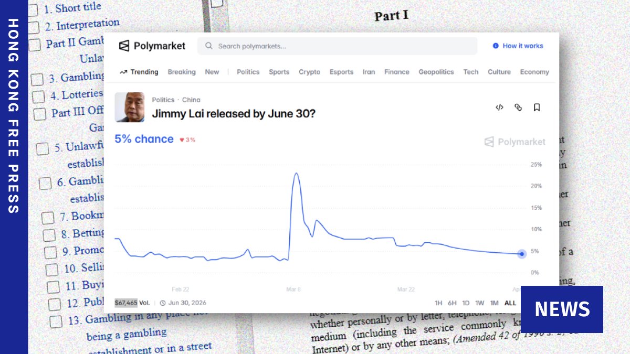Switch chart range to ALL
Image resolution: width=630 pixels, height=354 pixels.
[x=510, y=303]
